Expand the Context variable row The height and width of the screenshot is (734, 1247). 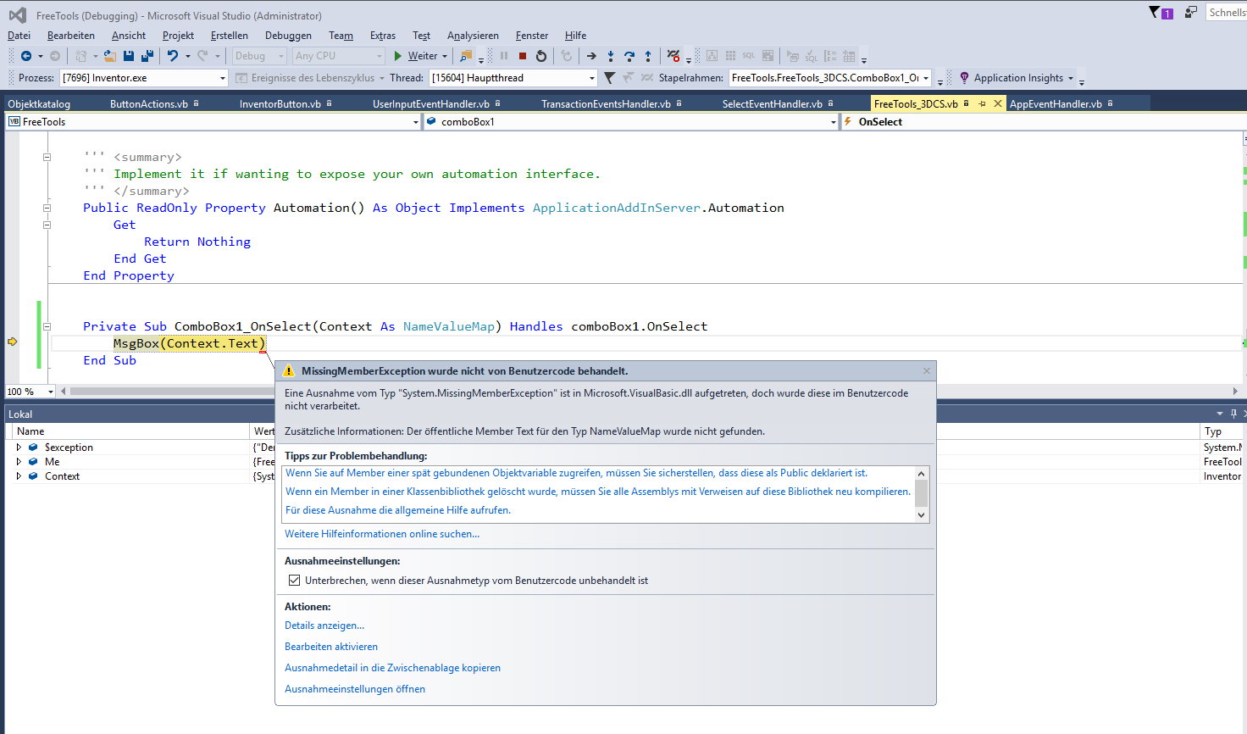(19, 475)
